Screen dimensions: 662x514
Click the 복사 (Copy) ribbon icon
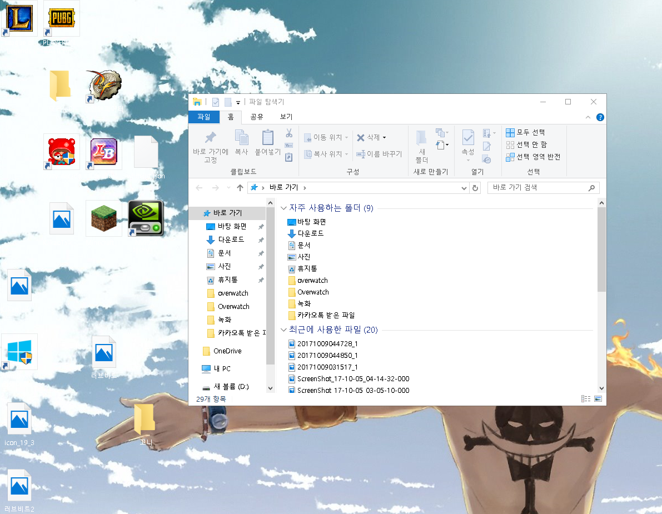tap(241, 138)
